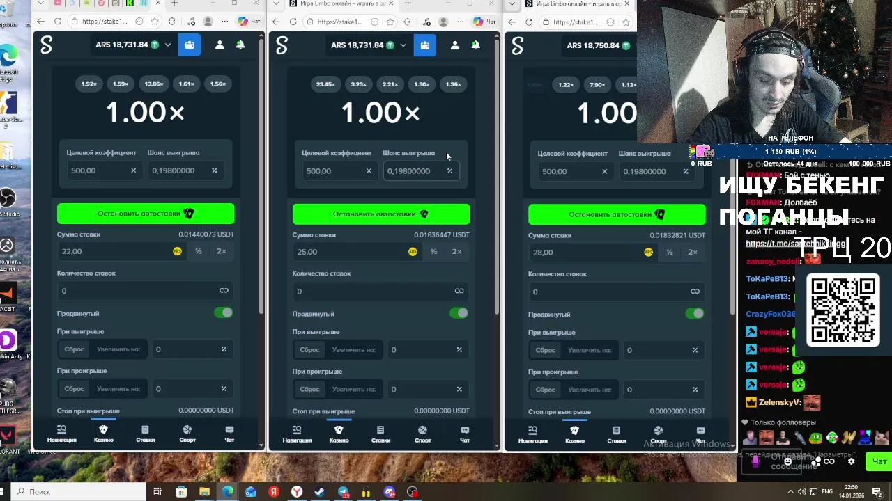Click the ARS coin icon beside the 22,00 bet

coord(177,251)
